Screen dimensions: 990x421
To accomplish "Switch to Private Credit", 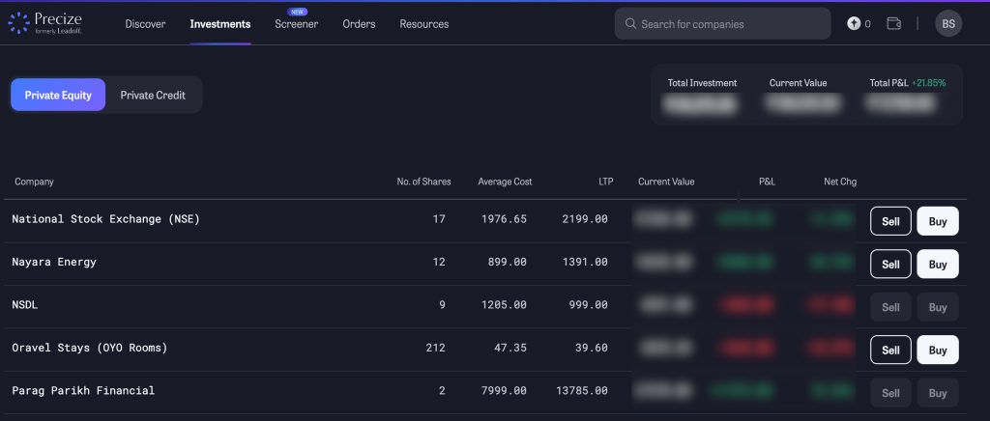I will coord(153,96).
